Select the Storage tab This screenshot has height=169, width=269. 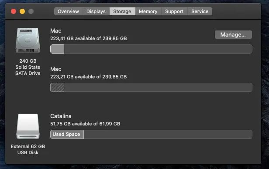[122, 11]
